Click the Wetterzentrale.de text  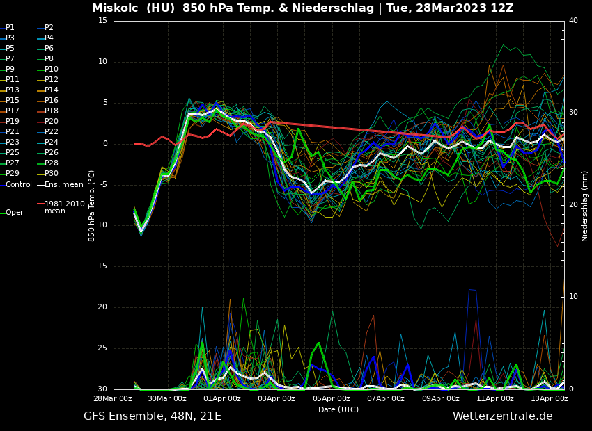[502, 416]
